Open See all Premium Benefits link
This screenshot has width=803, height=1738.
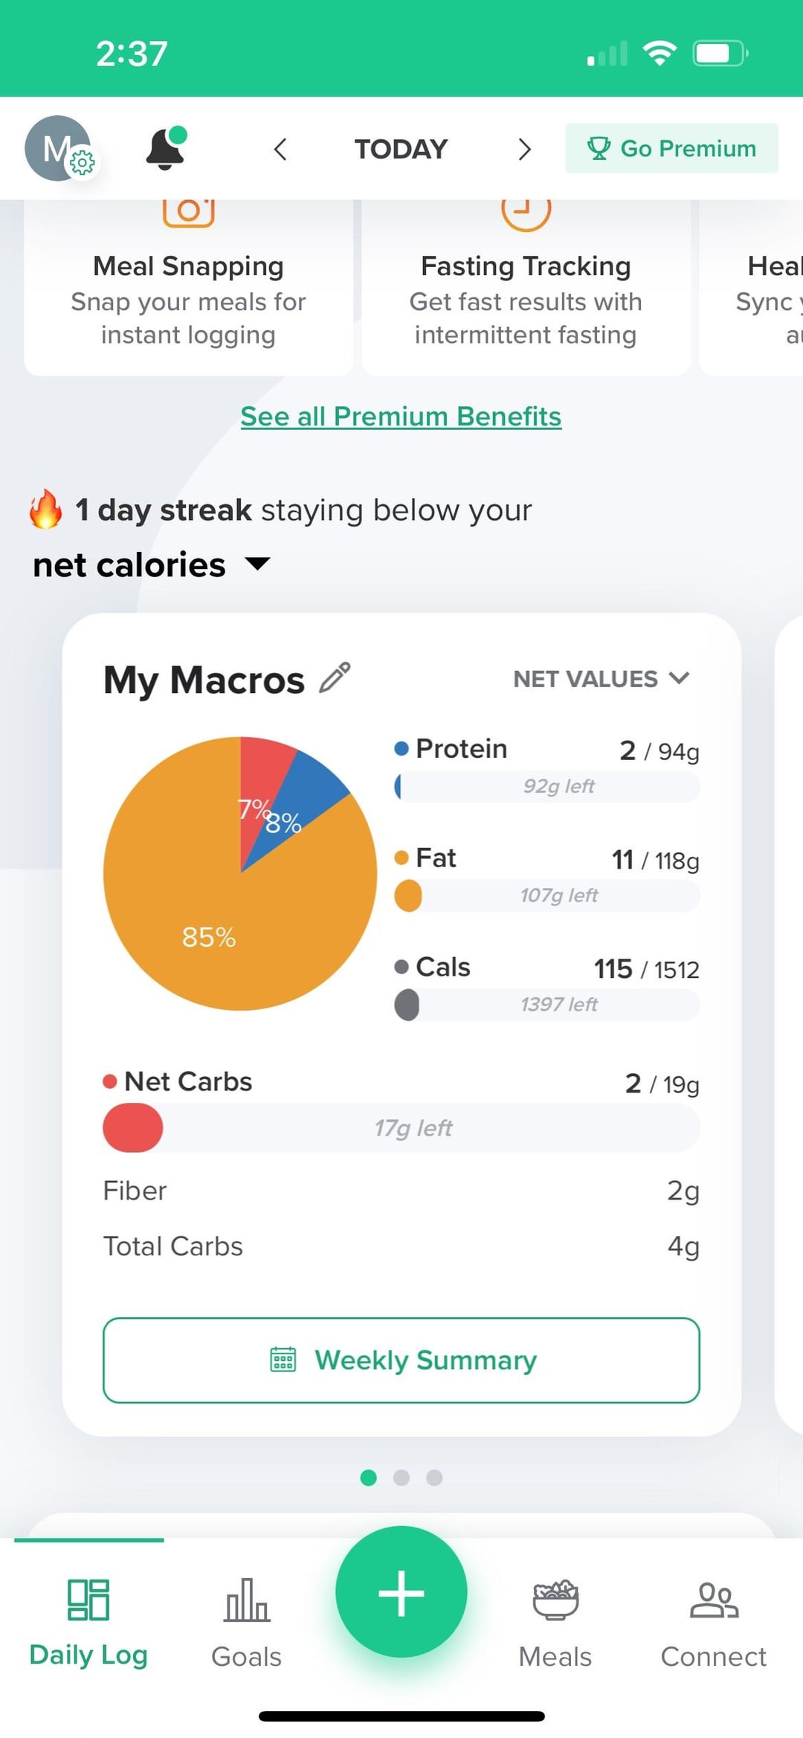pyautogui.click(x=401, y=416)
